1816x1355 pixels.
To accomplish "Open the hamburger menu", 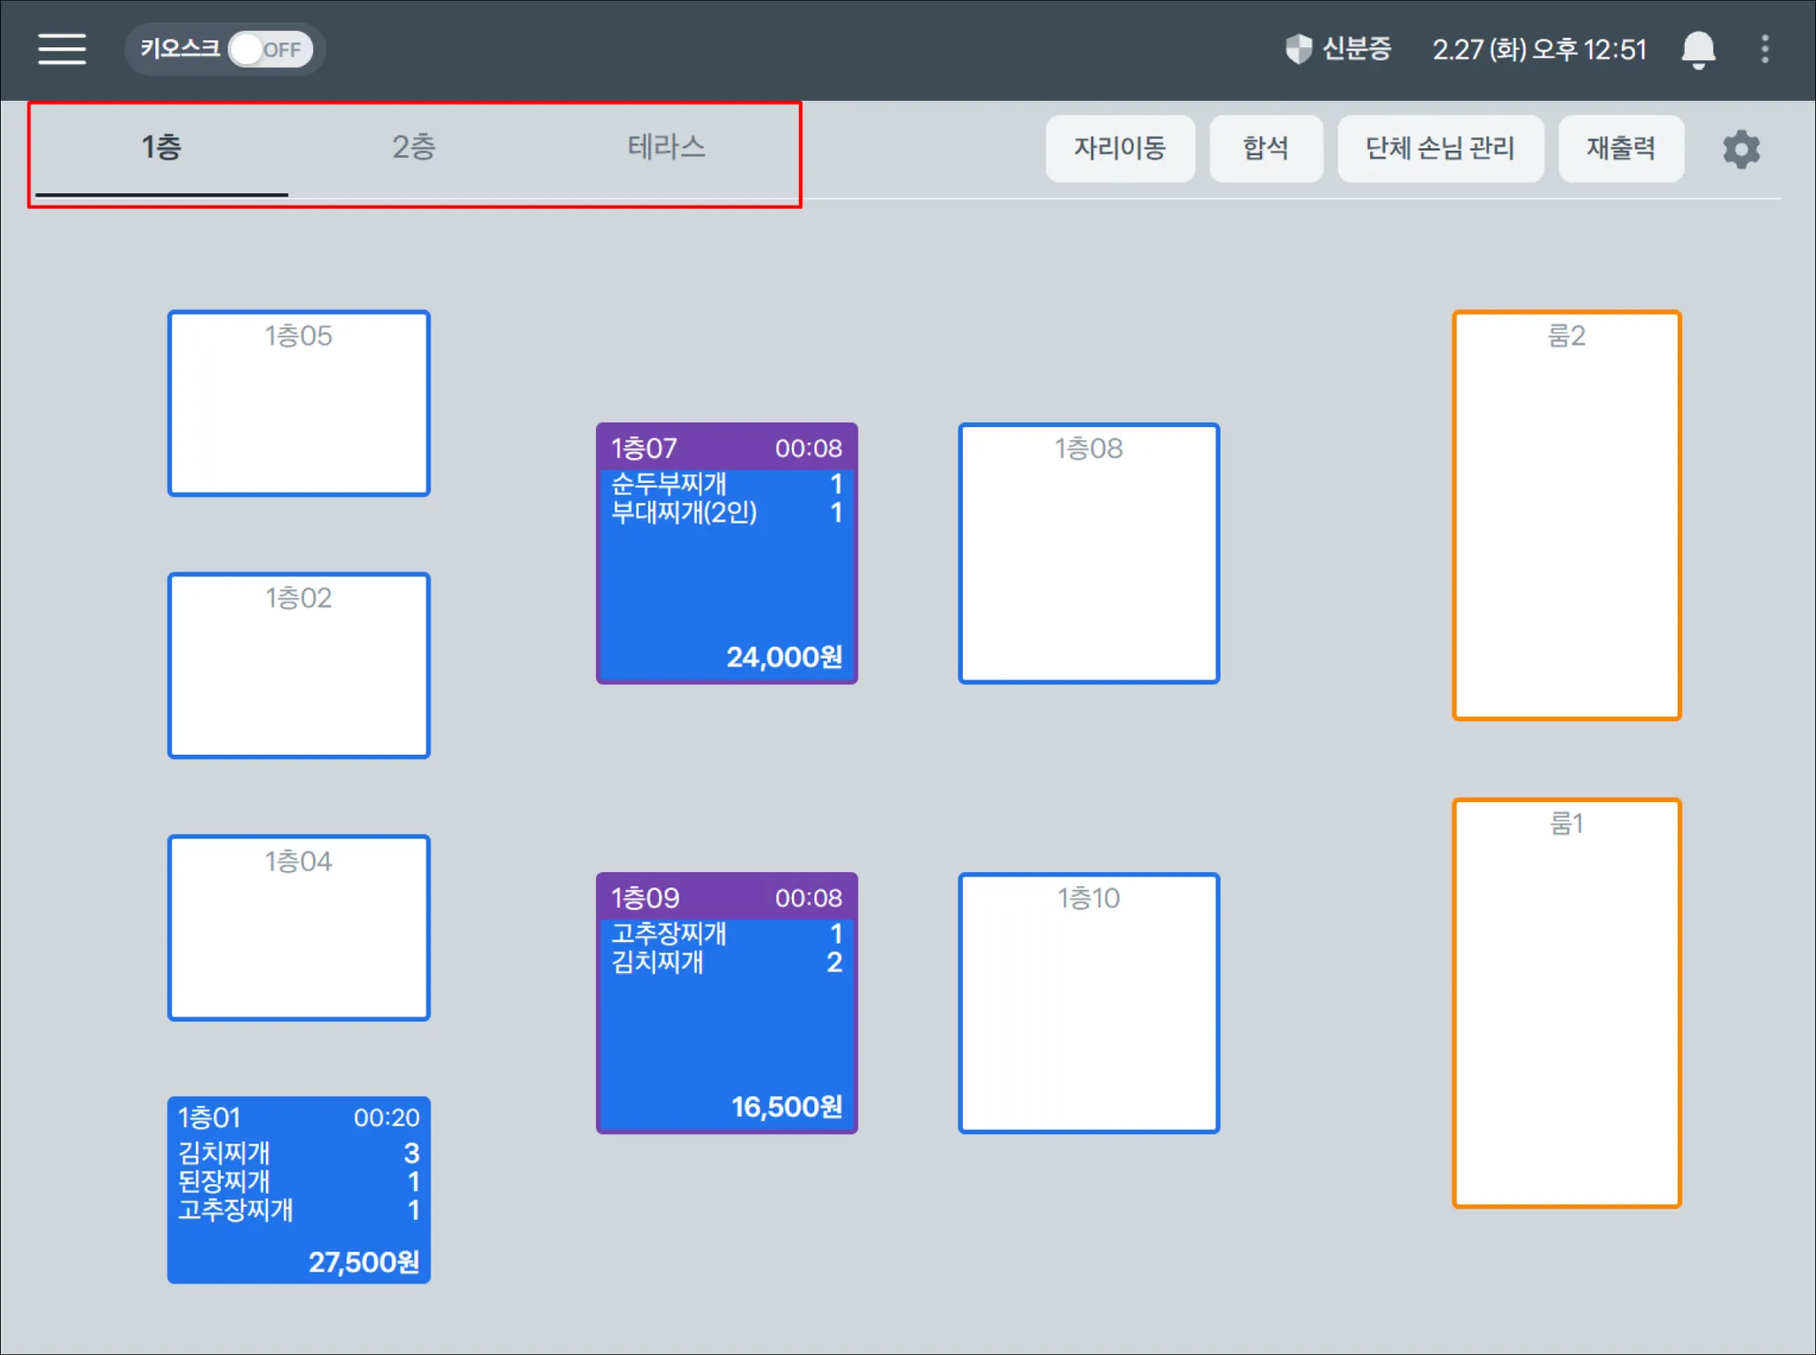I will (x=62, y=49).
